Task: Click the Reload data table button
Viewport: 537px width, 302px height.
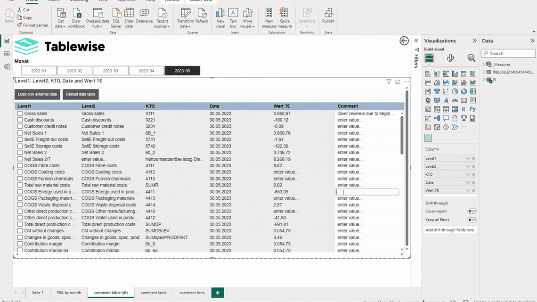Action: point(81,94)
